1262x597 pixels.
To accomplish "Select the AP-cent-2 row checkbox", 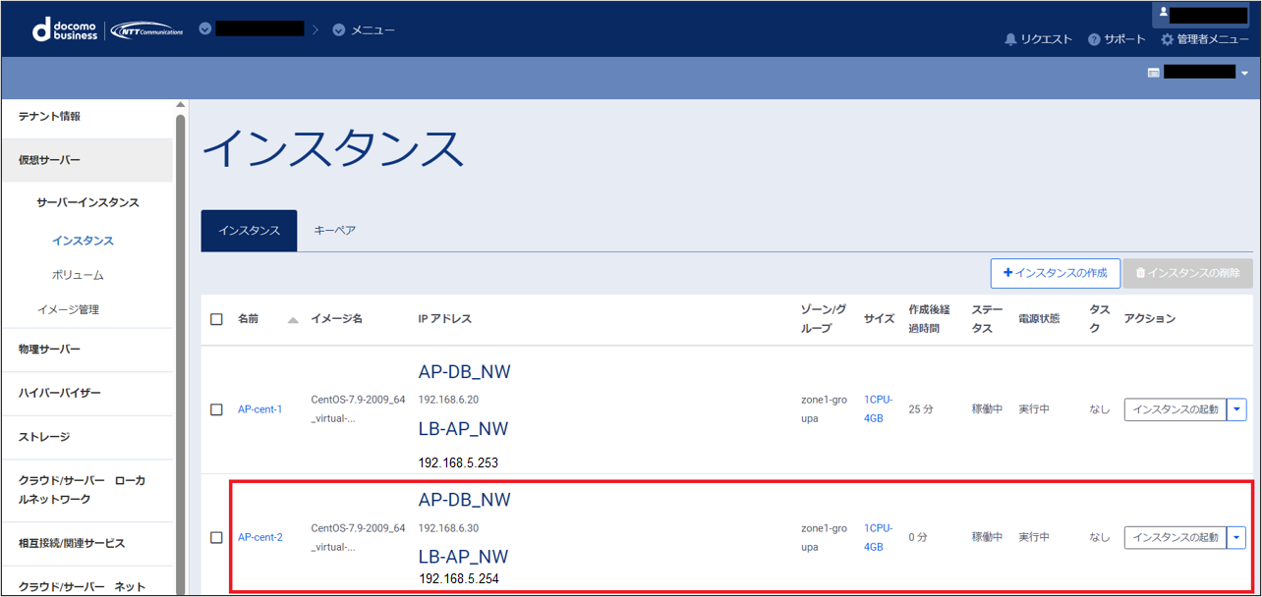I will pos(216,537).
